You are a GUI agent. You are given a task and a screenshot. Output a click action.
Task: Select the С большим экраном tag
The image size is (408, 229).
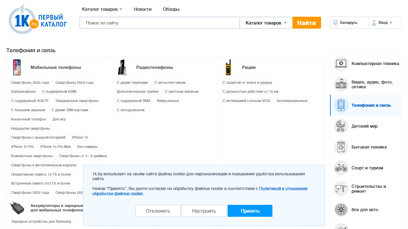point(28,110)
